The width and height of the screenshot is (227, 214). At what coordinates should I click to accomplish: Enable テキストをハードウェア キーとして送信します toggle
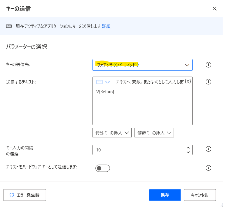click(x=103, y=168)
